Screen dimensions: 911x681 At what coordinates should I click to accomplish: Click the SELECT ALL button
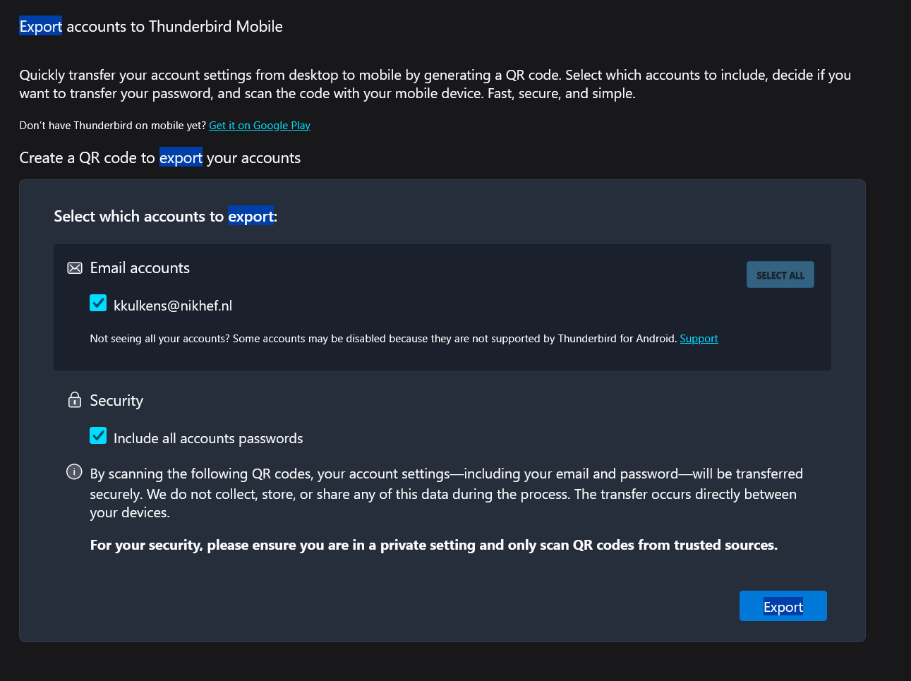point(780,275)
